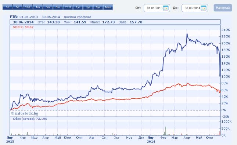237x145 pixels.
Task: Click the infostock.bg copyright text
Action: pyautogui.click(x=25, y=113)
